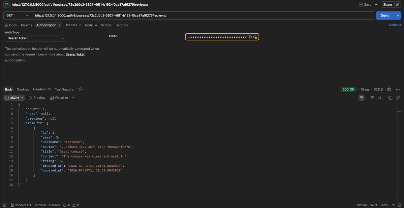Open the Docs tab
This screenshot has width=404, height=208.
coord(11,25)
